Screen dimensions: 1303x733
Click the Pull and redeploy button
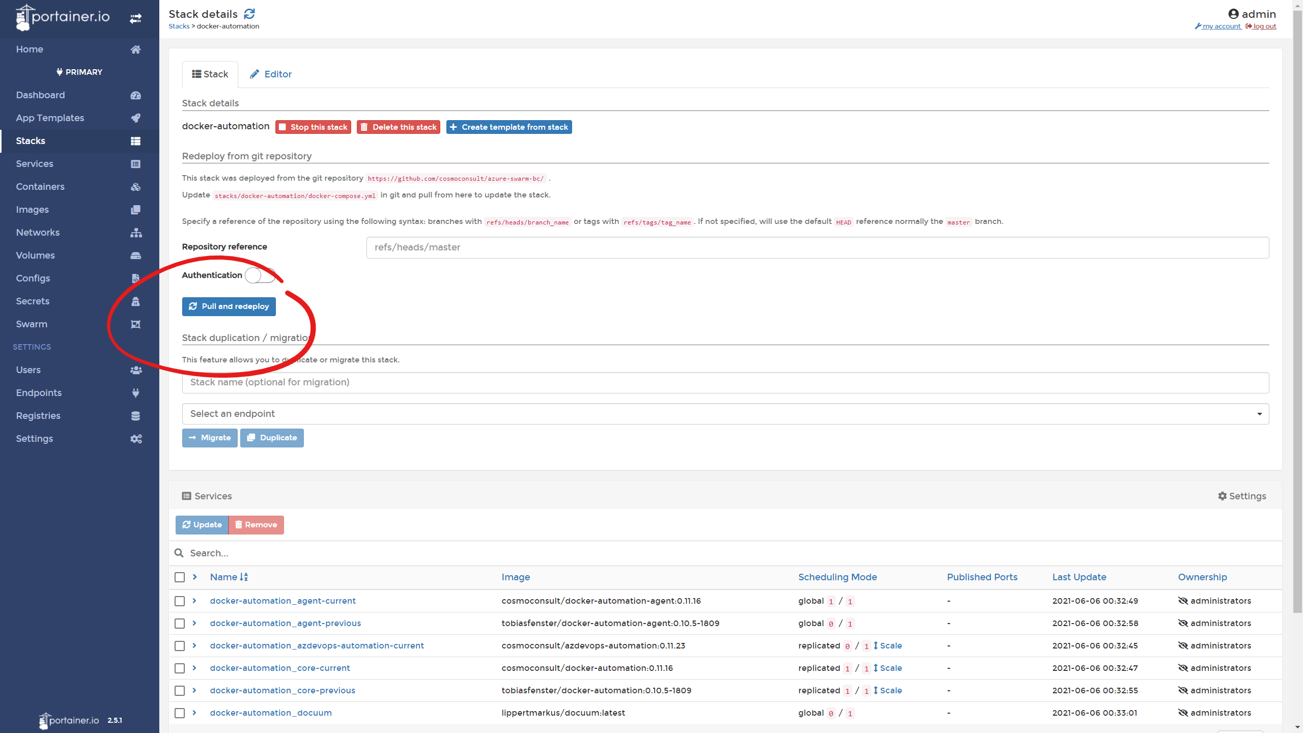tap(229, 306)
